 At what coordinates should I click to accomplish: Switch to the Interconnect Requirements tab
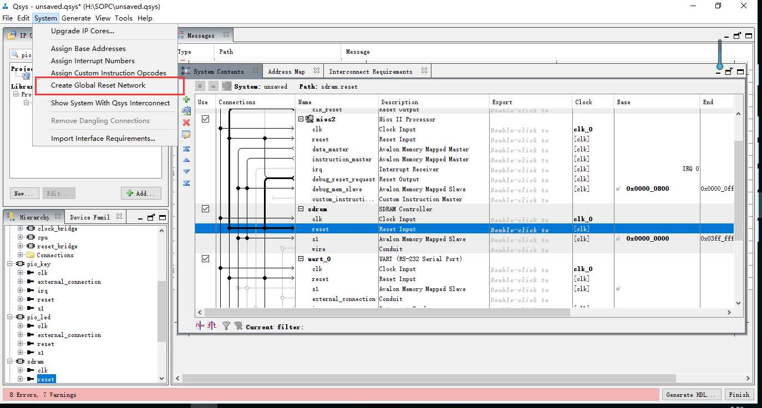(x=370, y=72)
